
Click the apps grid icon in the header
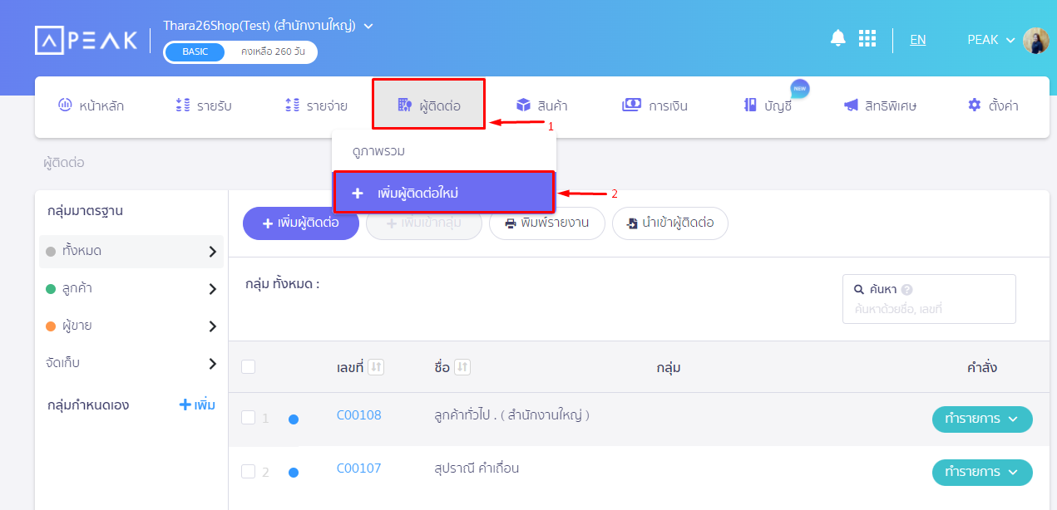[867, 37]
